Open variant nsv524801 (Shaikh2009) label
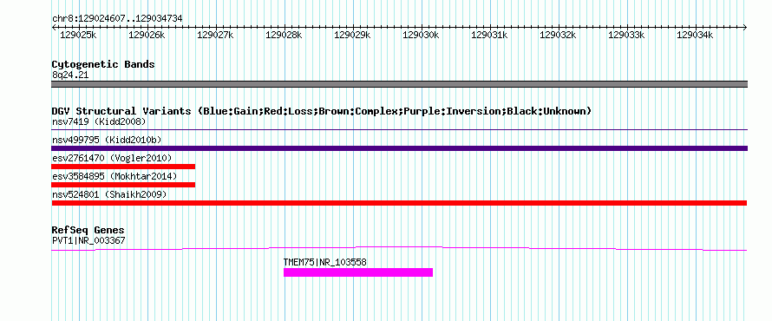Screen dimensions: 772x321 tap(109, 195)
